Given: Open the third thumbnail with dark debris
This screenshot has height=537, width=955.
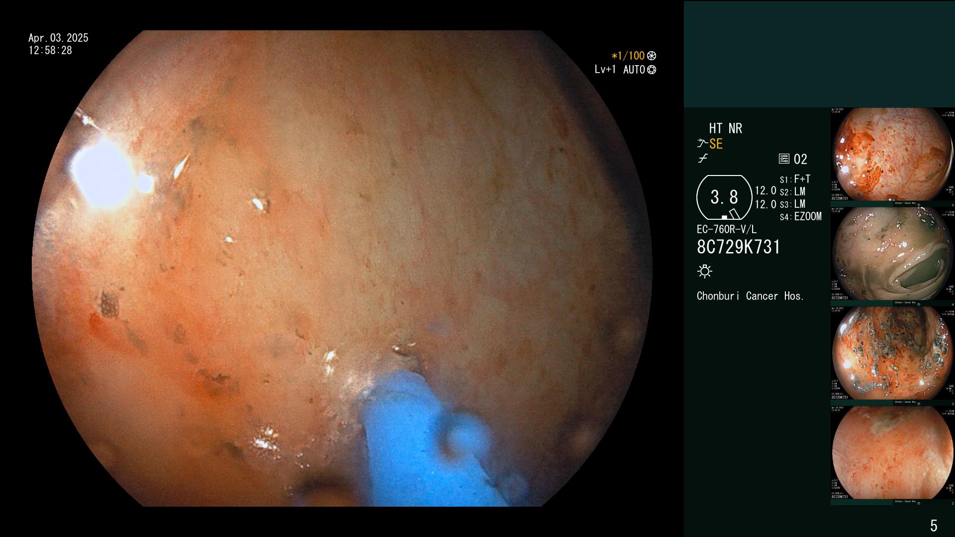Looking at the screenshot, I should (x=893, y=354).
